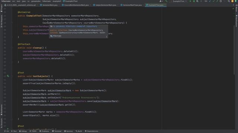Open the more options icon in the documentation popup

pyautogui.click(x=106, y=37)
